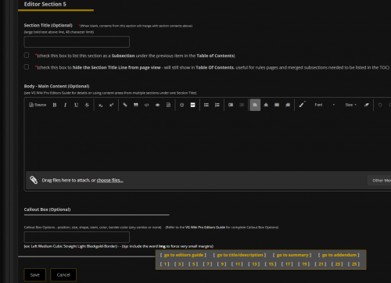Open the Font dropdown
The image size is (391, 283).
(x=324, y=105)
